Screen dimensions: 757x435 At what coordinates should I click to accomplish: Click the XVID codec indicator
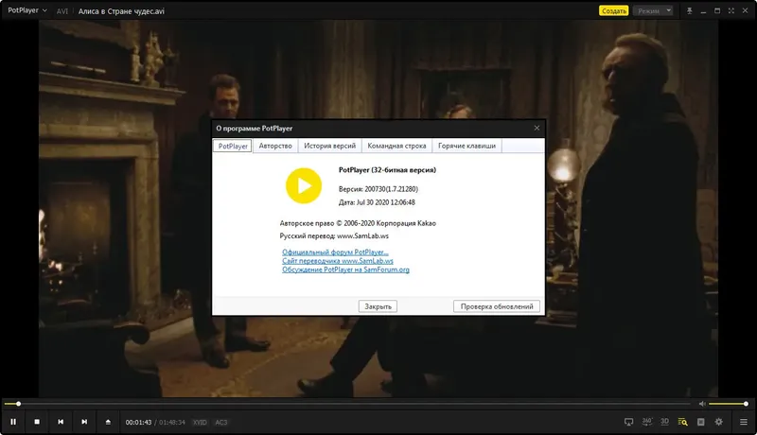point(200,423)
